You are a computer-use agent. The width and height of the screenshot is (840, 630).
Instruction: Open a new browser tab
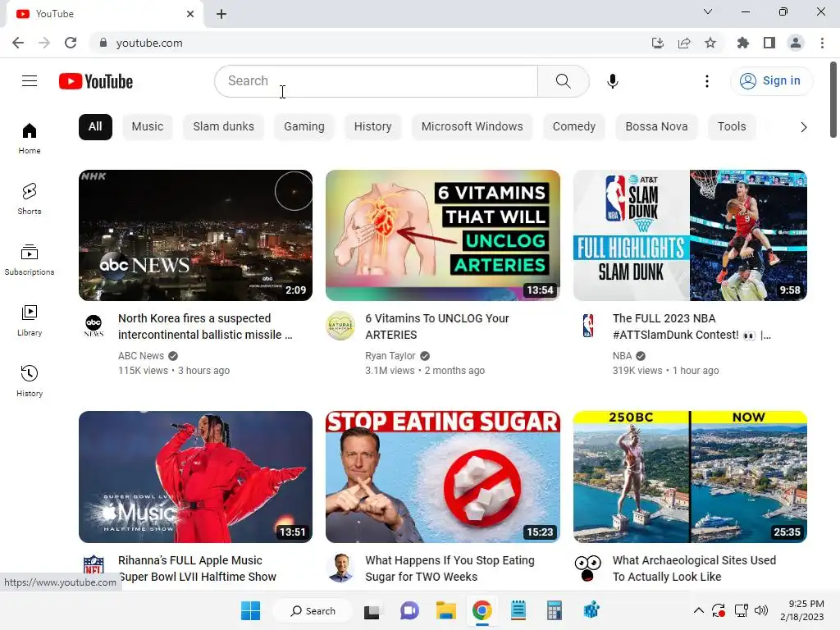(x=221, y=14)
